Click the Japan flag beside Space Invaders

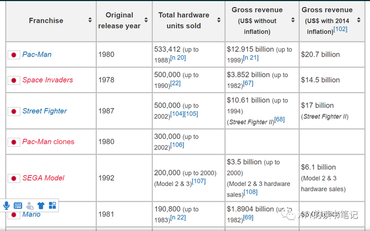click(x=14, y=81)
